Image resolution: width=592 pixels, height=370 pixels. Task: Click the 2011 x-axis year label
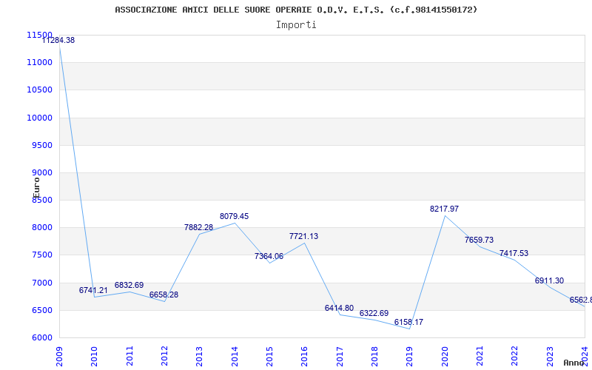(x=129, y=357)
